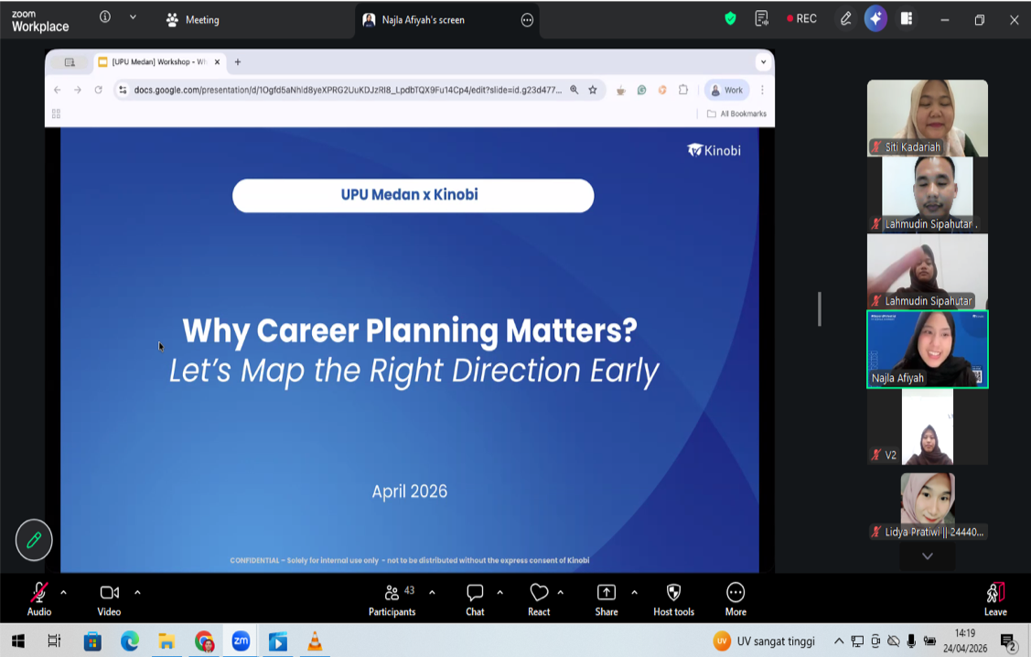Viewport: 1031px width, 657px height.
Task: Toggle the Video camera button
Action: pyautogui.click(x=109, y=599)
